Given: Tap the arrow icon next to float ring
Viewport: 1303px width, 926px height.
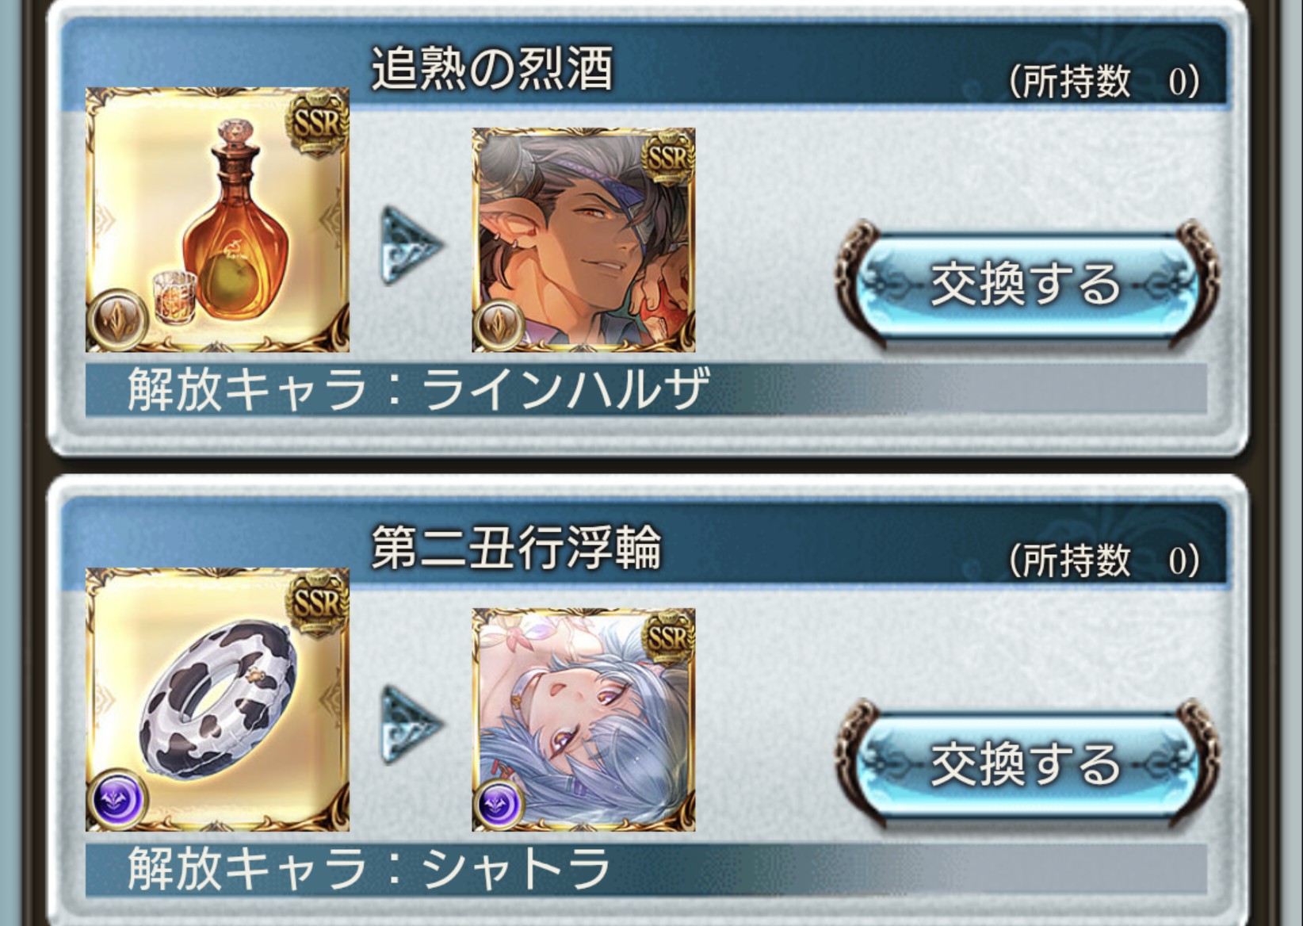Looking at the screenshot, I should pos(411,725).
